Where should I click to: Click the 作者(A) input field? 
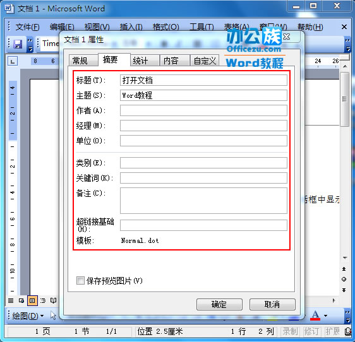(x=203, y=110)
